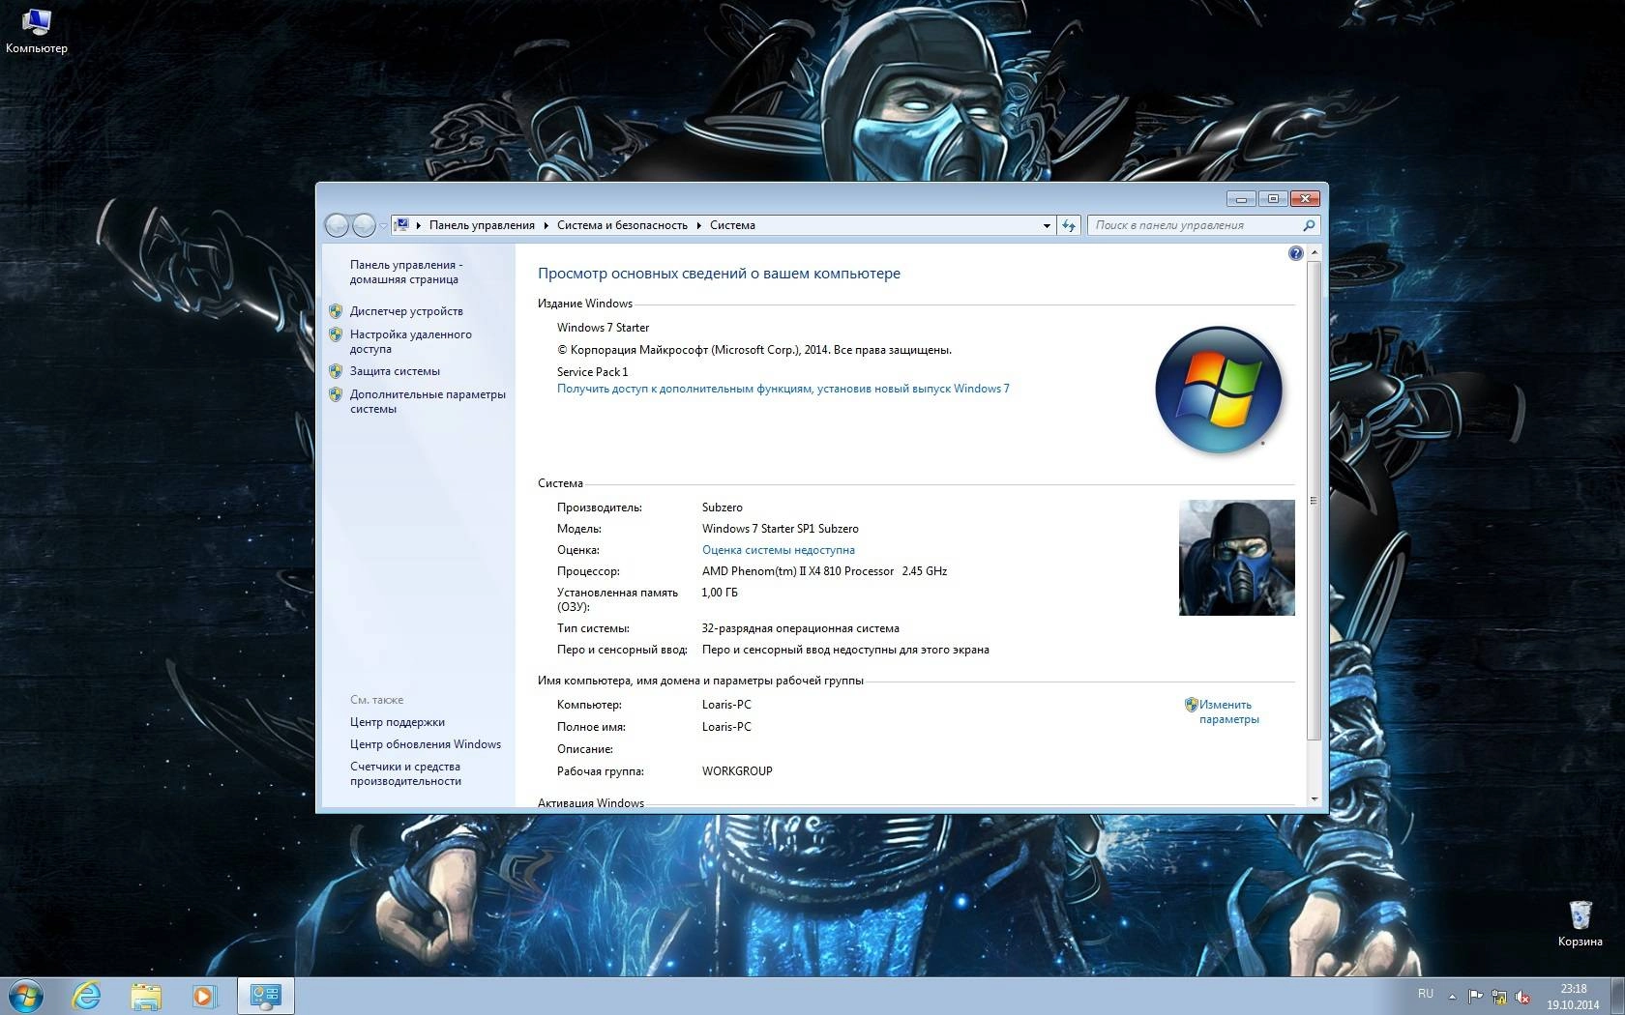The image size is (1625, 1015).
Task: Click the forward navigation arrow button
Action: click(364, 225)
